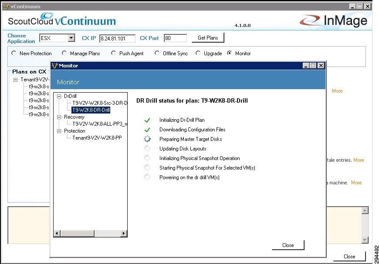Maximize the vContinuum main window
The width and height of the screenshot is (379, 264).
point(360,7)
